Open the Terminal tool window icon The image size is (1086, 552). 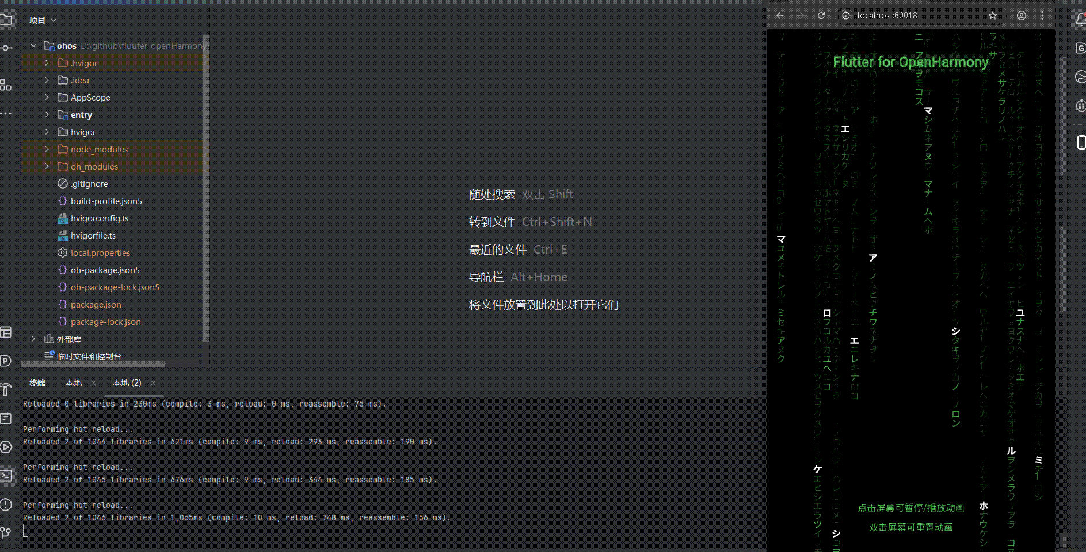tap(6, 476)
